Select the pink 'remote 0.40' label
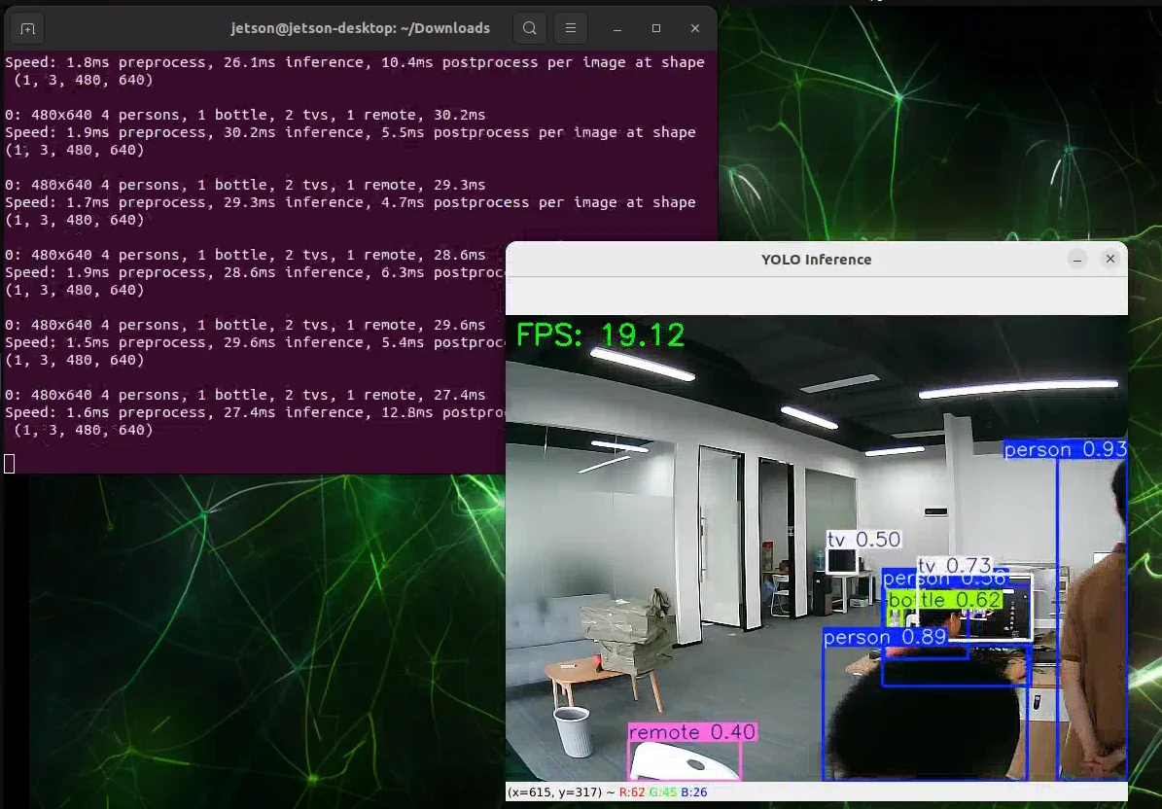 coord(692,732)
